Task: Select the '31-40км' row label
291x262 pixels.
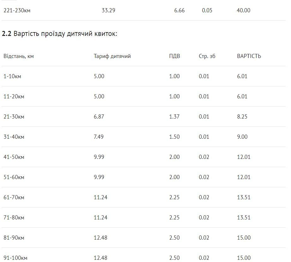Action: click(14, 137)
